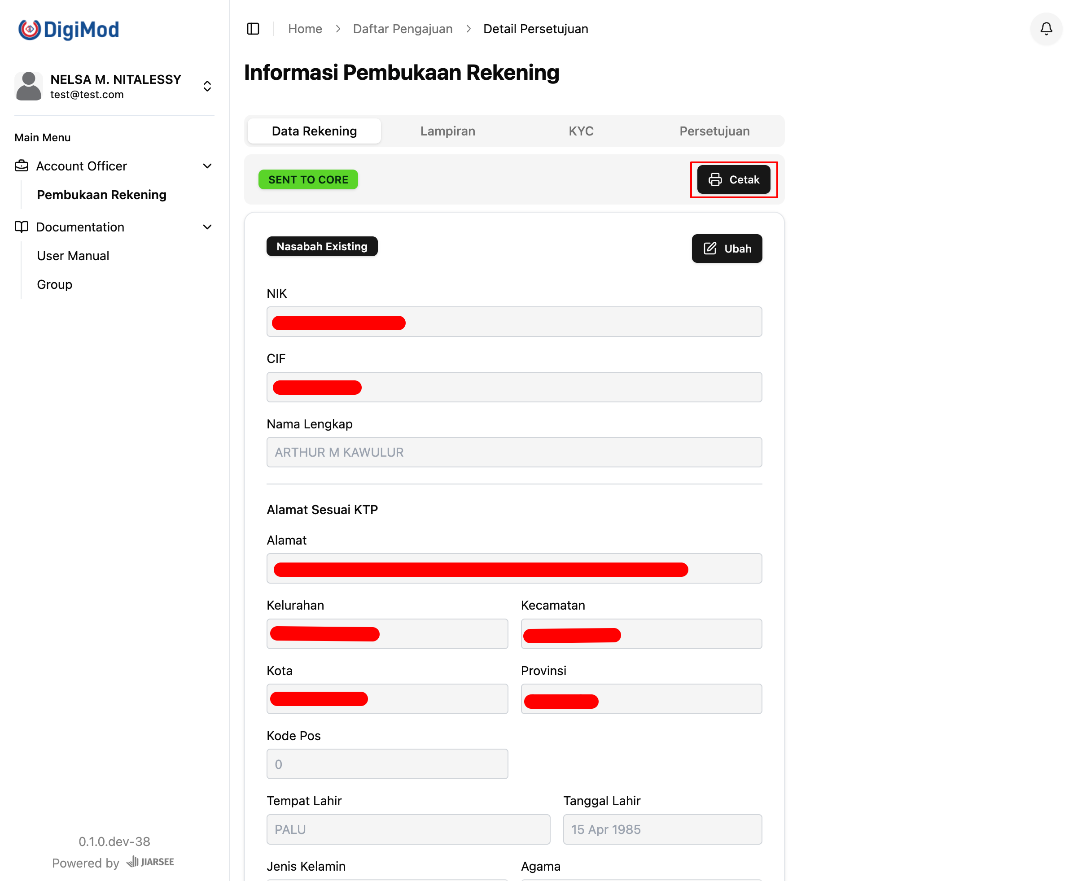The height and width of the screenshot is (881, 1077).
Task: Click the Account Officer briefcase icon
Action: coord(22,166)
